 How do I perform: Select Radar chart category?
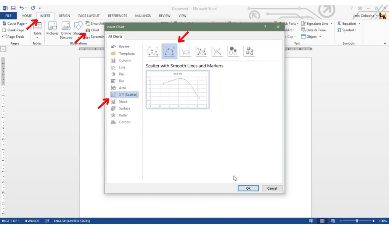click(x=123, y=115)
